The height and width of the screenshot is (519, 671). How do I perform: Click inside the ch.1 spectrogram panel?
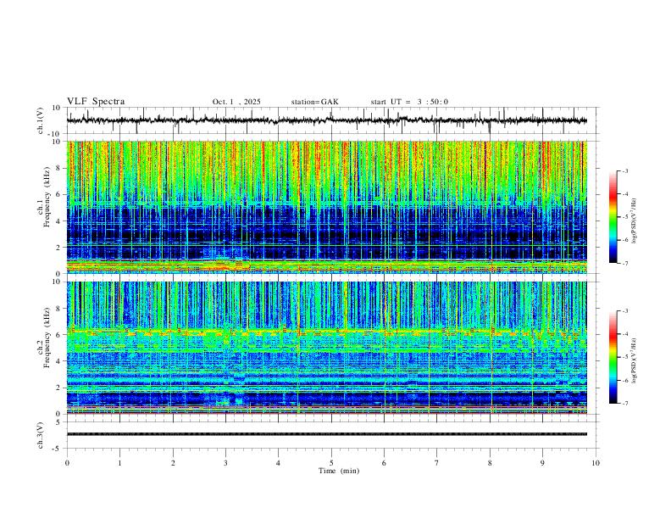tap(326, 207)
